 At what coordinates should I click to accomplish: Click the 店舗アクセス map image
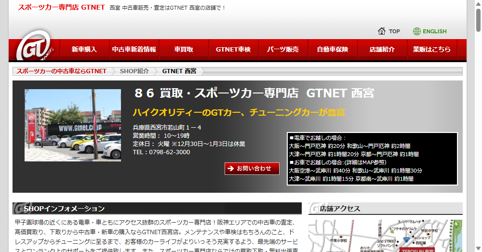coord(385,236)
